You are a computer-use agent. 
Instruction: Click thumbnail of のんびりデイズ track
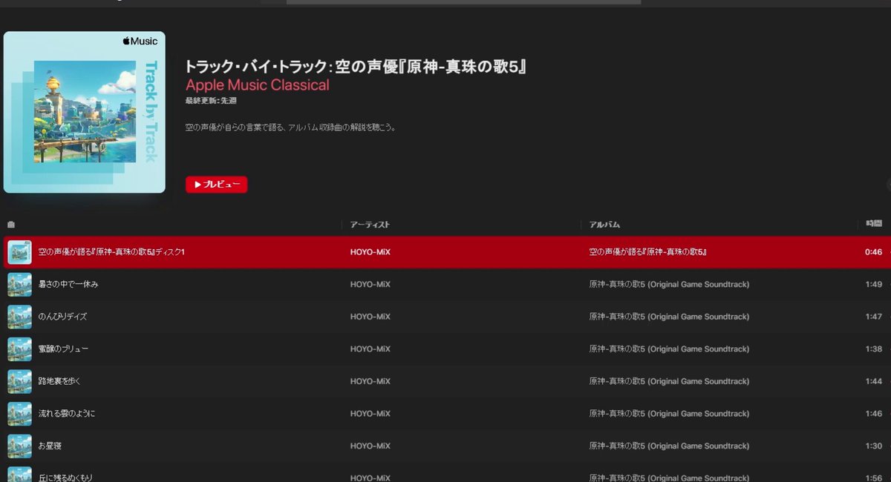click(19, 317)
